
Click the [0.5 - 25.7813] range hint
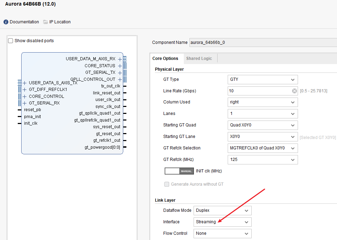(x=314, y=91)
